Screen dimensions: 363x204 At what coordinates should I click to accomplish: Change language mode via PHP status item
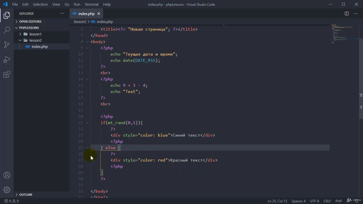(339, 201)
